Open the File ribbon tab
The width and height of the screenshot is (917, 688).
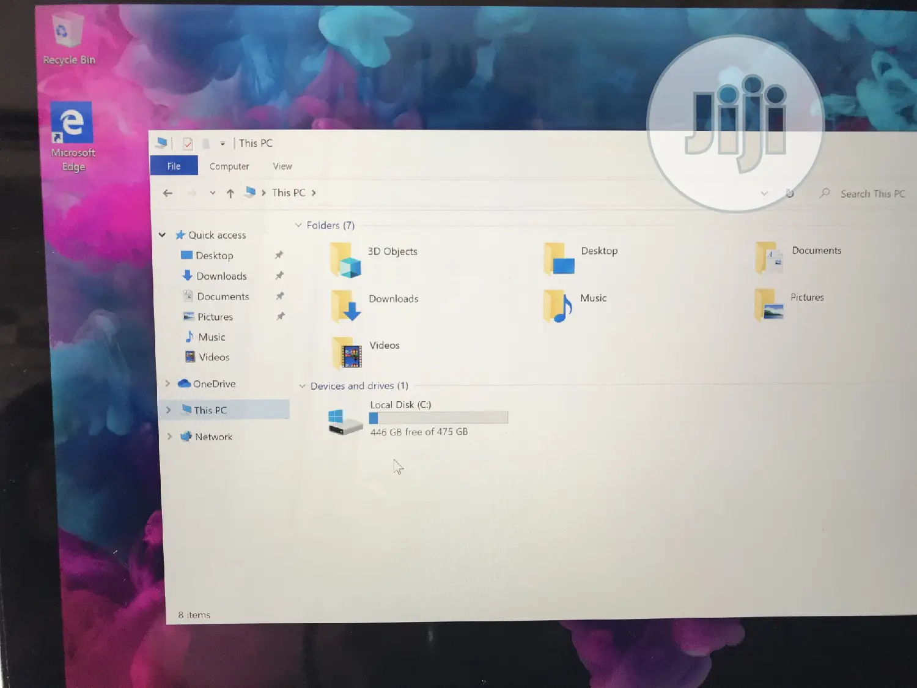[x=174, y=166]
